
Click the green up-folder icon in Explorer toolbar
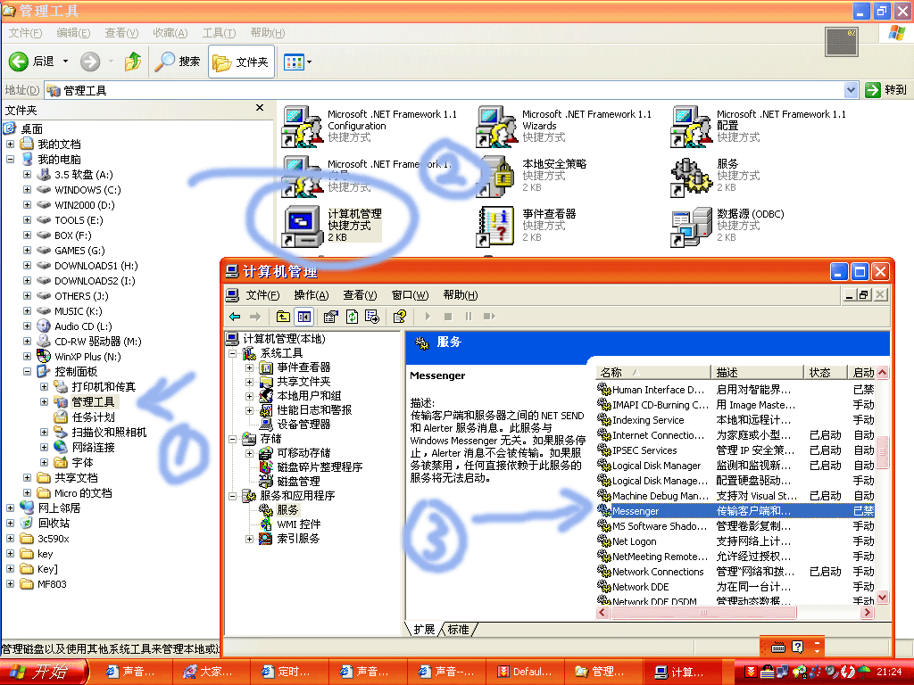point(133,62)
